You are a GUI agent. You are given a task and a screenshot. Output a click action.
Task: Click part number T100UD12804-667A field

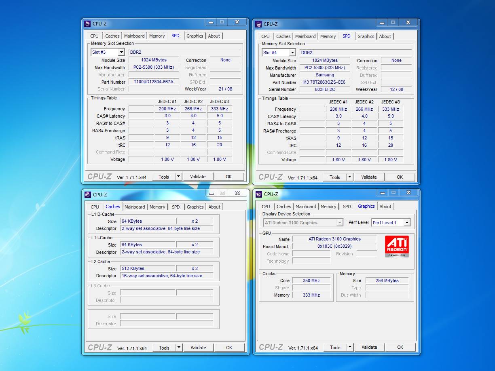coord(154,82)
